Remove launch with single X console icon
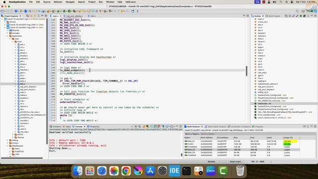 (x=136, y=126)
